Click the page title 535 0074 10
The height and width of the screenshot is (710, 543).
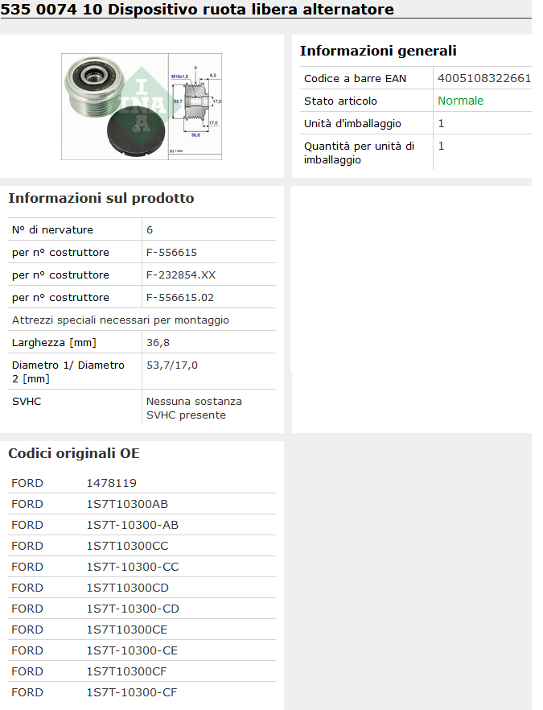tap(51, 9)
